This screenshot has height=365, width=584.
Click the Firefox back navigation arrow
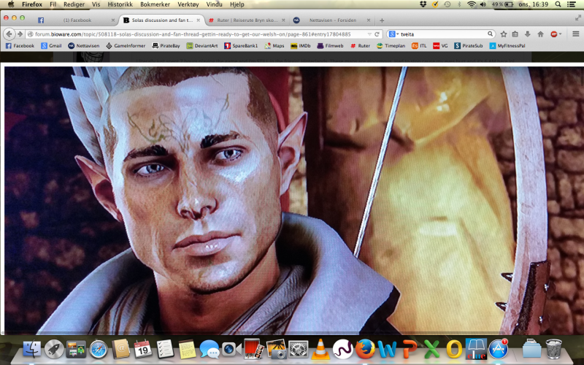pyautogui.click(x=9, y=34)
